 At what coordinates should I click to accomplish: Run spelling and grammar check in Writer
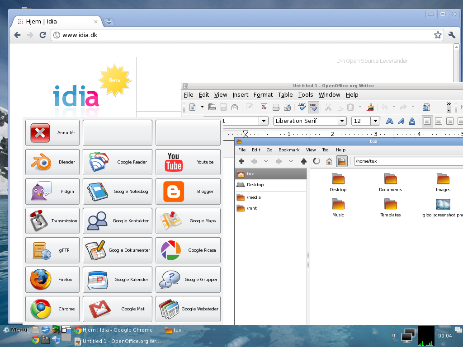(302, 107)
